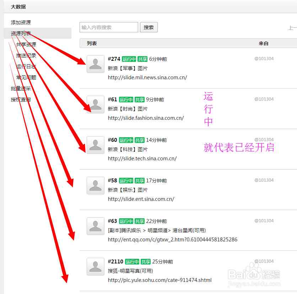Screen dimensions: 297x294
Task: Click timestamp 25分钟前 on #2110
Action: point(163,262)
